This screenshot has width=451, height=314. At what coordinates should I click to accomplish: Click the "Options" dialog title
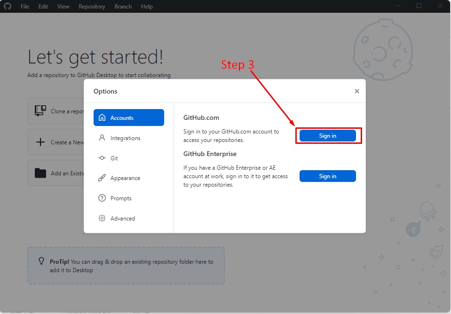coord(105,91)
